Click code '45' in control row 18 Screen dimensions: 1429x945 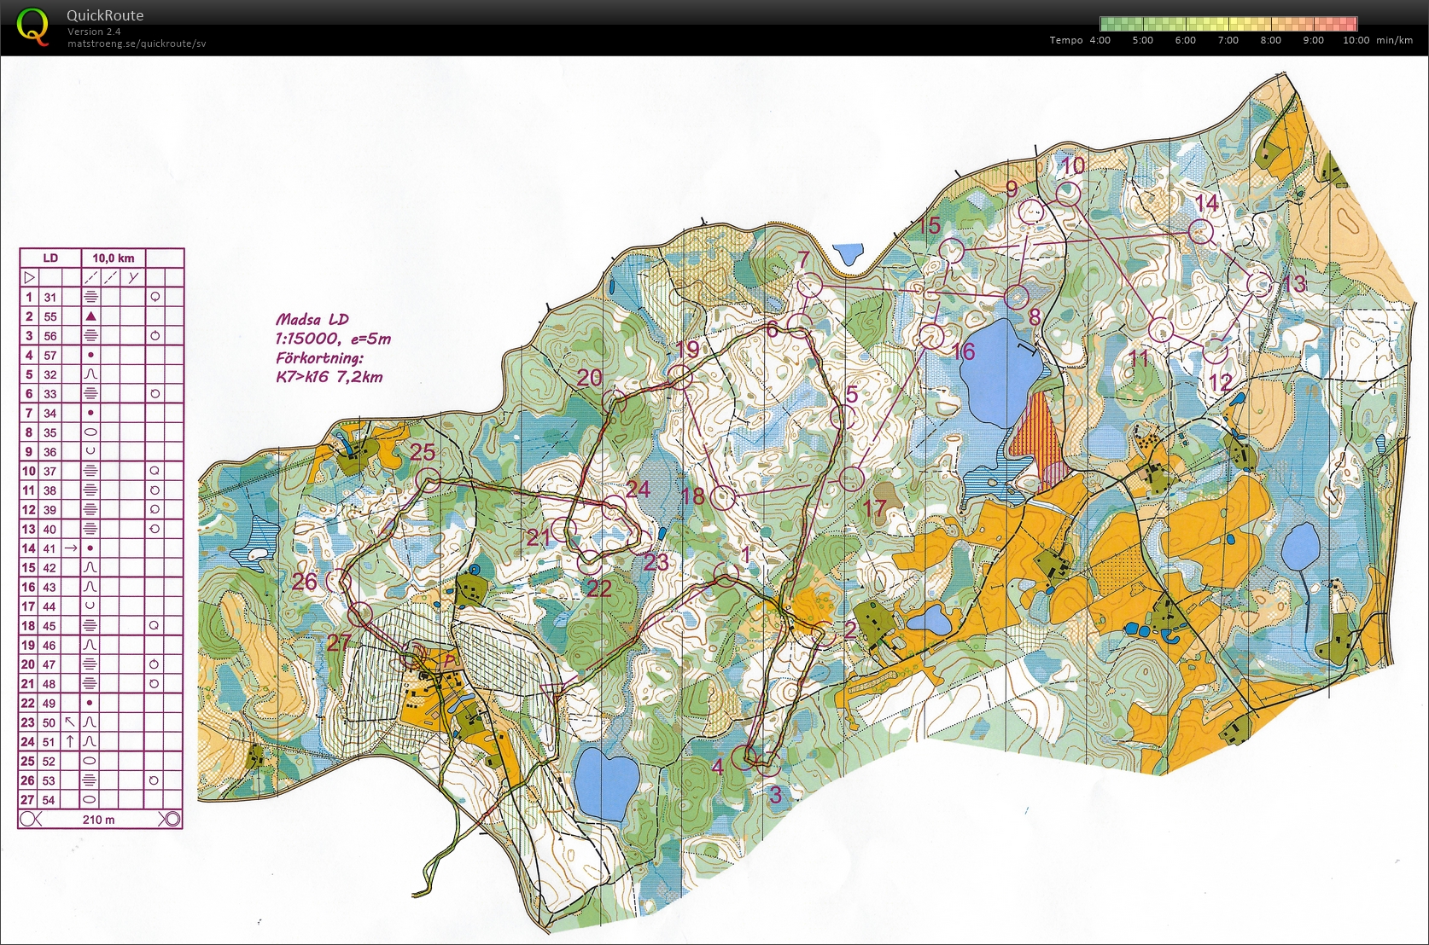tap(50, 626)
